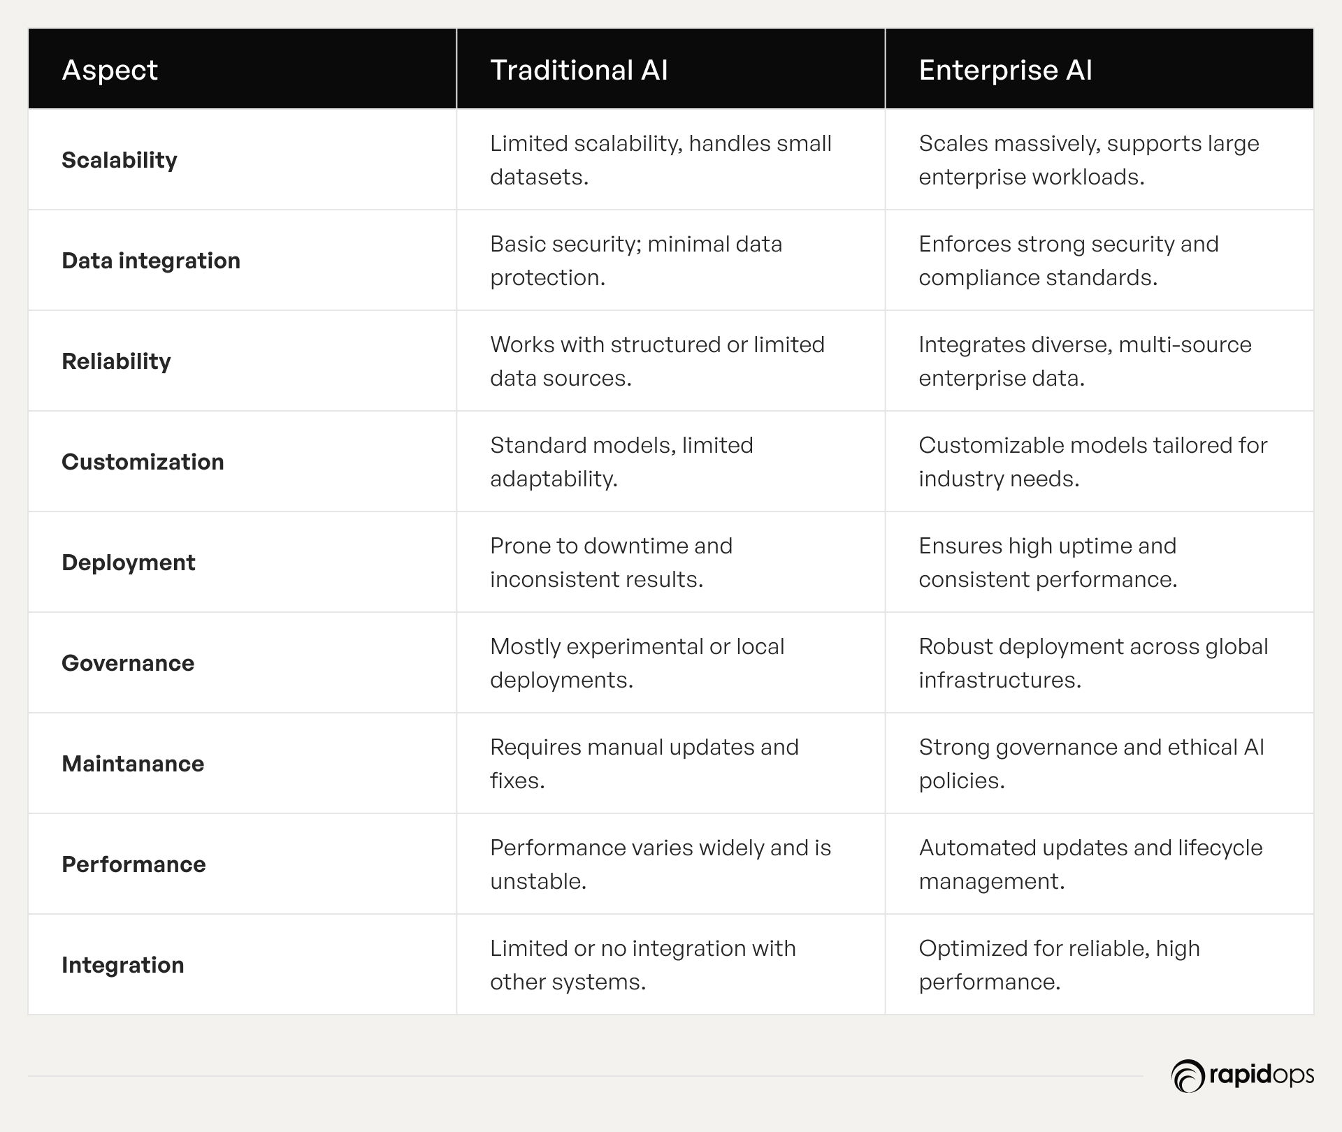This screenshot has width=1342, height=1132.
Task: Click the rapidops swirl logo icon
Action: point(1188,1076)
